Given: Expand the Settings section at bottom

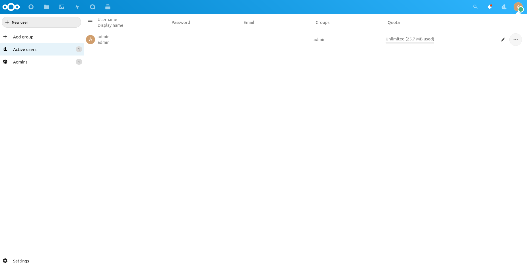Looking at the screenshot, I should tap(21, 261).
